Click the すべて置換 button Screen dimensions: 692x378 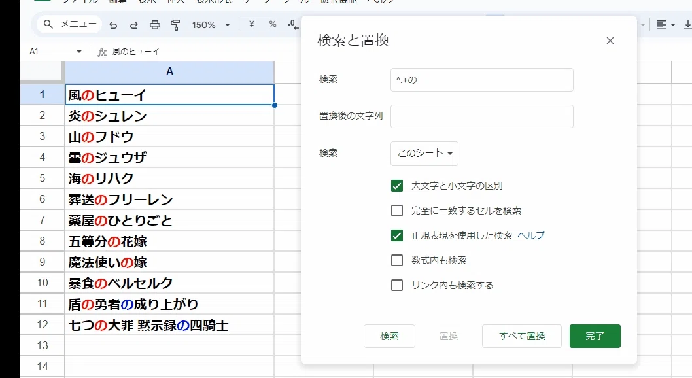522,336
